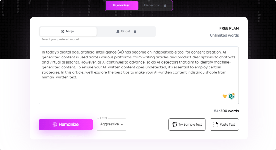The image size is (276, 150).
Task: Click the Try Sample Text button
Action: (x=187, y=124)
